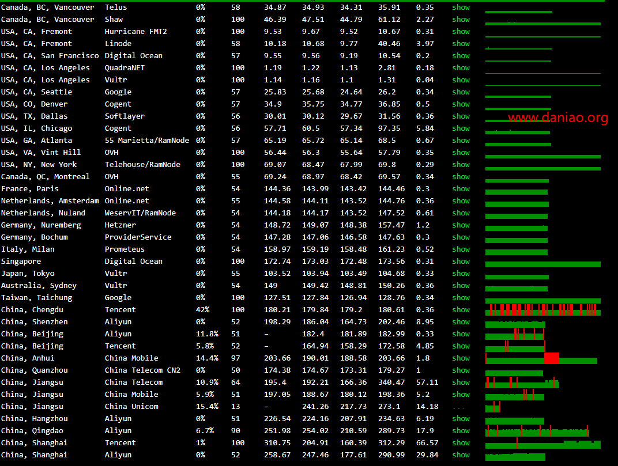Select 'WeservIT/RamNode' provider text
The height and width of the screenshot is (466, 618).
pyautogui.click(x=140, y=213)
